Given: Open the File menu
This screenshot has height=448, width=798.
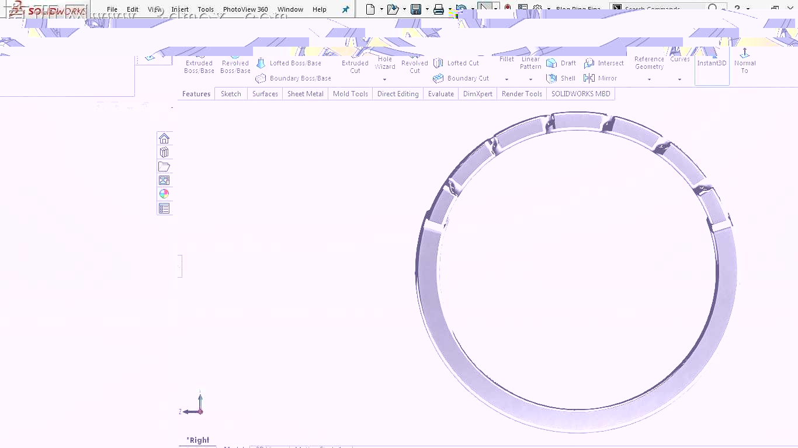Looking at the screenshot, I should [112, 9].
